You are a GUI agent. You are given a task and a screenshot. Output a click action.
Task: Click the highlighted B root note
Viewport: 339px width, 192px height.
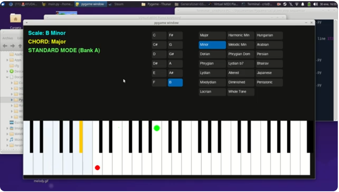(175, 82)
